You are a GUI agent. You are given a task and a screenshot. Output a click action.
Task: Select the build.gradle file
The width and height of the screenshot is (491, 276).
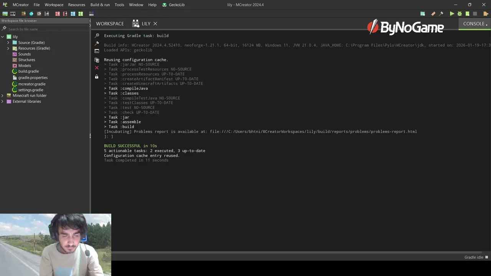click(x=28, y=71)
